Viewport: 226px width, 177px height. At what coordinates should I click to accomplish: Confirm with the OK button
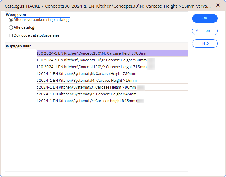point(205,18)
